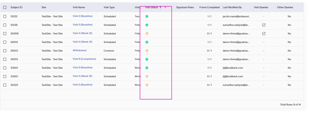Open the visit query icon for subject S0005
This screenshot has height=113, width=309.
[264, 34]
